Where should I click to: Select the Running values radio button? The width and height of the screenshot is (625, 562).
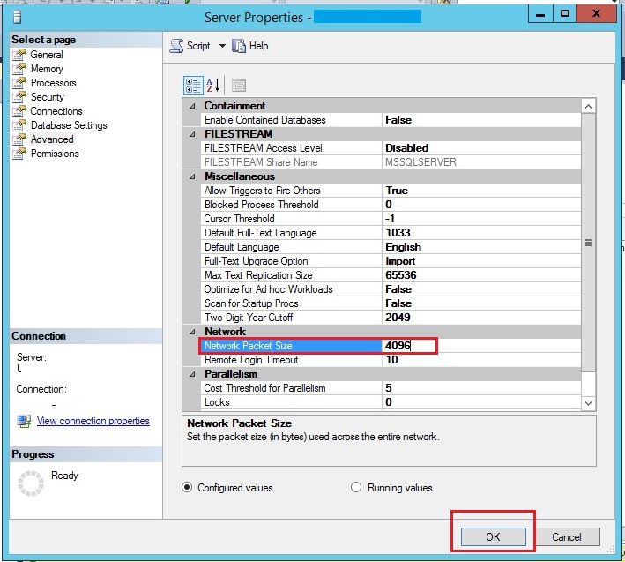[x=356, y=487]
